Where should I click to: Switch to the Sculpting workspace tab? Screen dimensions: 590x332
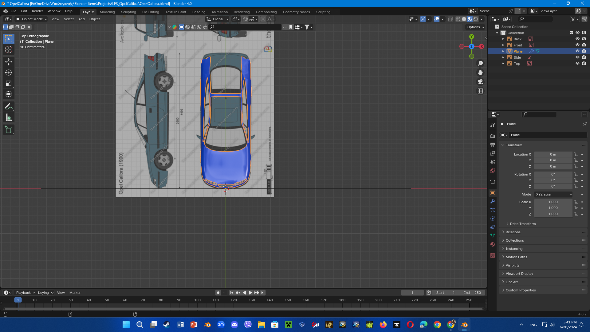[x=128, y=12]
